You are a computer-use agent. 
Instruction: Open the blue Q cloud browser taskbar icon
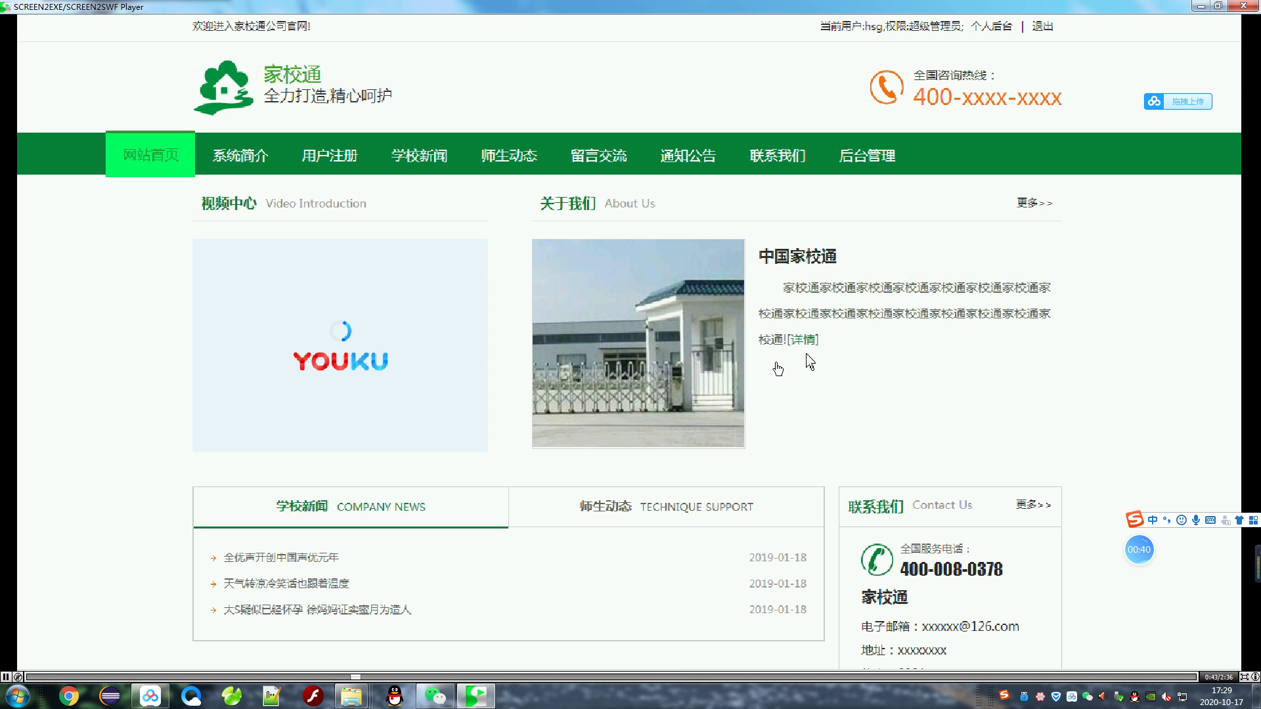point(191,696)
